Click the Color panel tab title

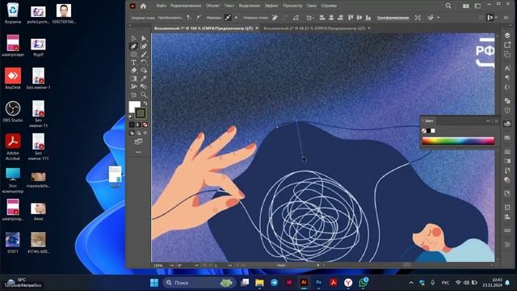pyautogui.click(x=429, y=121)
